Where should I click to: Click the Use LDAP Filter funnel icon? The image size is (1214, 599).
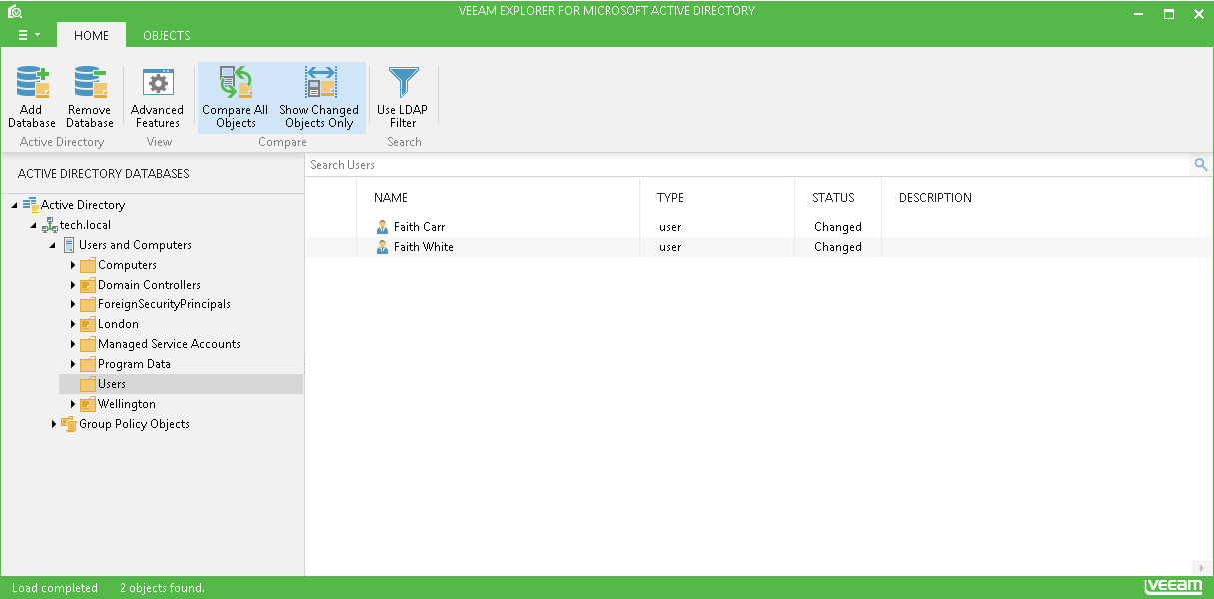403,82
